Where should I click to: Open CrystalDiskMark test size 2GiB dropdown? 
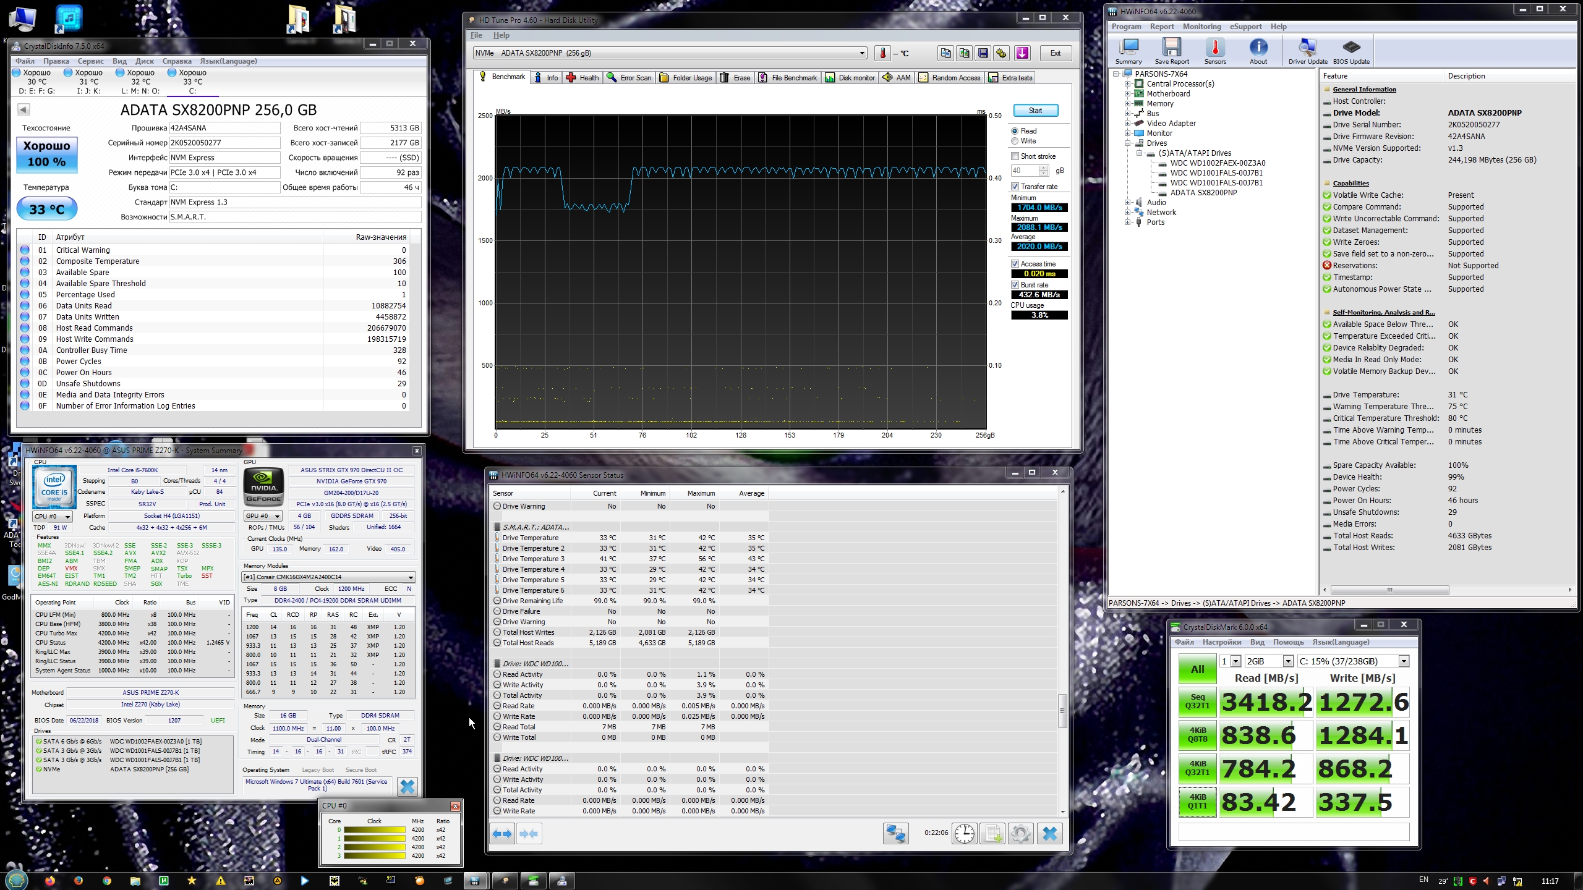point(1288,661)
